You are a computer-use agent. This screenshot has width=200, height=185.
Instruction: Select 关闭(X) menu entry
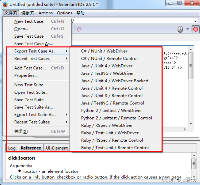37,131
